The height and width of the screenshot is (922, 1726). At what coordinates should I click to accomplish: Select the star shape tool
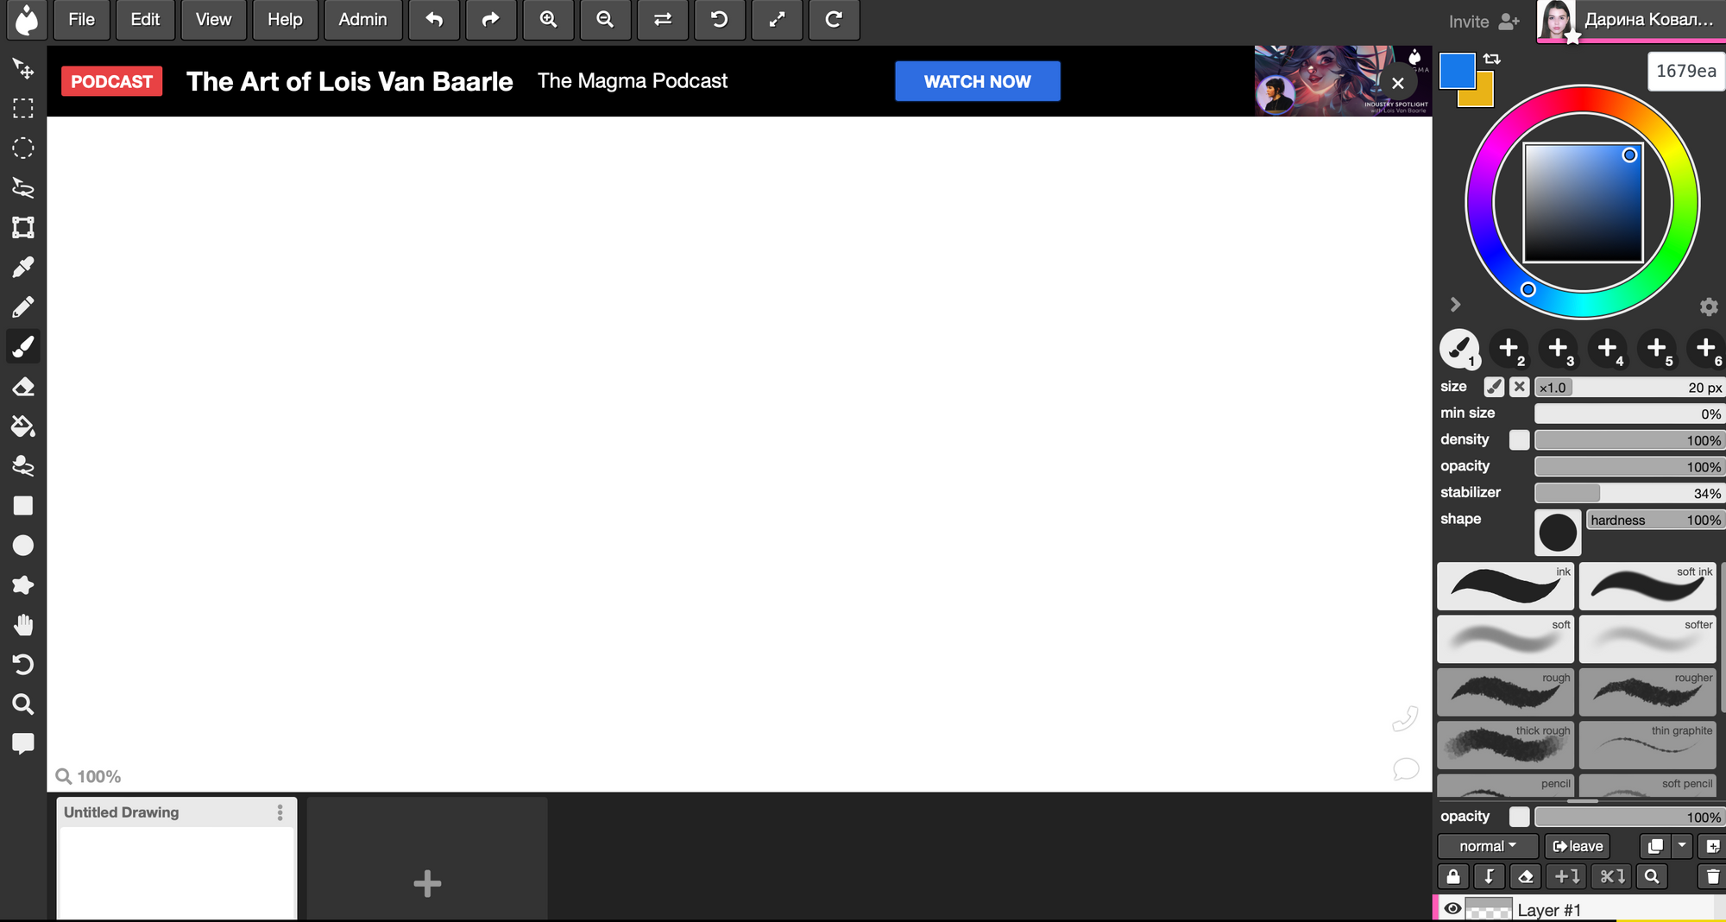tap(23, 585)
